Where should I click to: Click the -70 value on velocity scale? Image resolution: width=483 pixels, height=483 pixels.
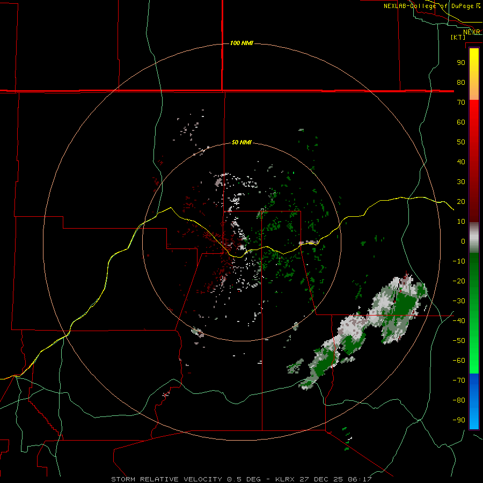click(459, 380)
